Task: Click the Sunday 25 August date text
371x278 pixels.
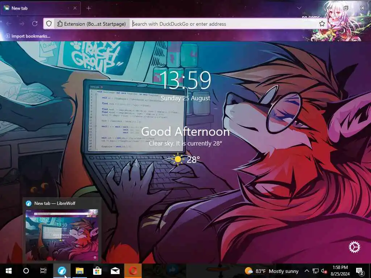Action: tap(185, 98)
